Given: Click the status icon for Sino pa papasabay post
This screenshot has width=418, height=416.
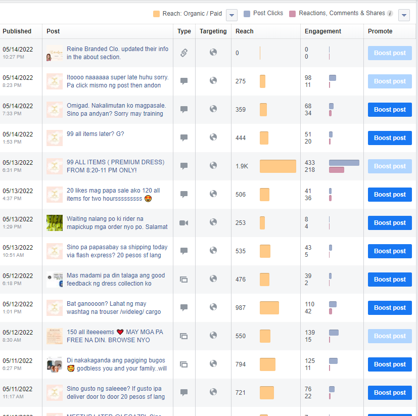Looking at the screenshot, I should pyautogui.click(x=184, y=251).
